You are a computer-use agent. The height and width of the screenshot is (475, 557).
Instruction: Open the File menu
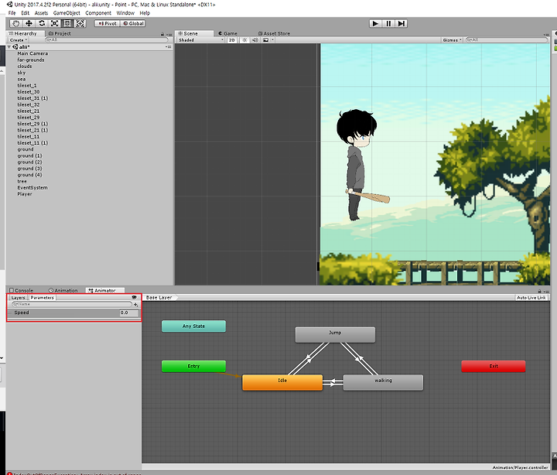[12, 13]
